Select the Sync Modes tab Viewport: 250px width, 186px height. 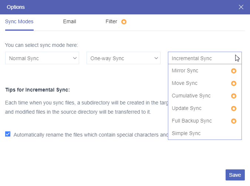coord(19,21)
